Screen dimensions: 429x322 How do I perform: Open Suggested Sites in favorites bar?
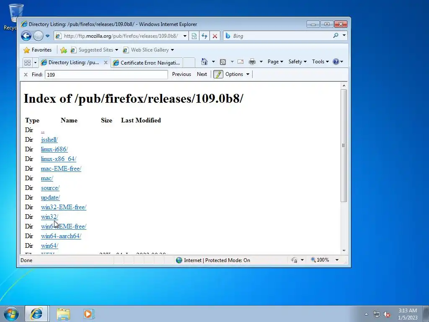pos(94,50)
